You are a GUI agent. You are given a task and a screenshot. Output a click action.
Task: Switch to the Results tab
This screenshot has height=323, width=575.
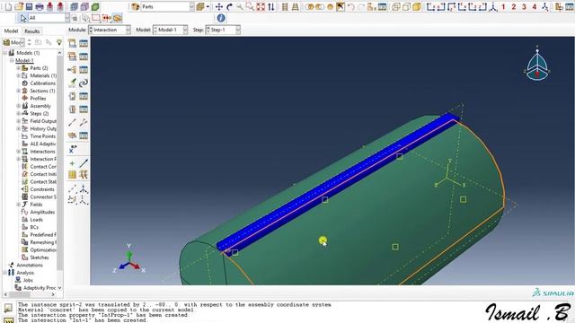(x=32, y=31)
